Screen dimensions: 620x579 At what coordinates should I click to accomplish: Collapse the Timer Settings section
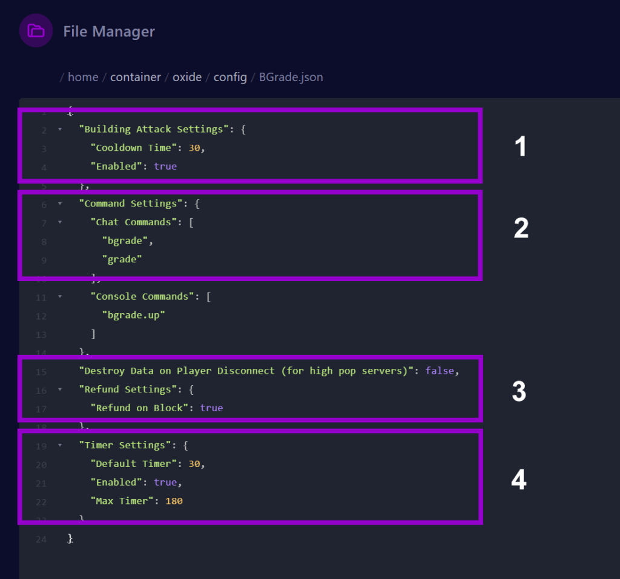point(59,445)
